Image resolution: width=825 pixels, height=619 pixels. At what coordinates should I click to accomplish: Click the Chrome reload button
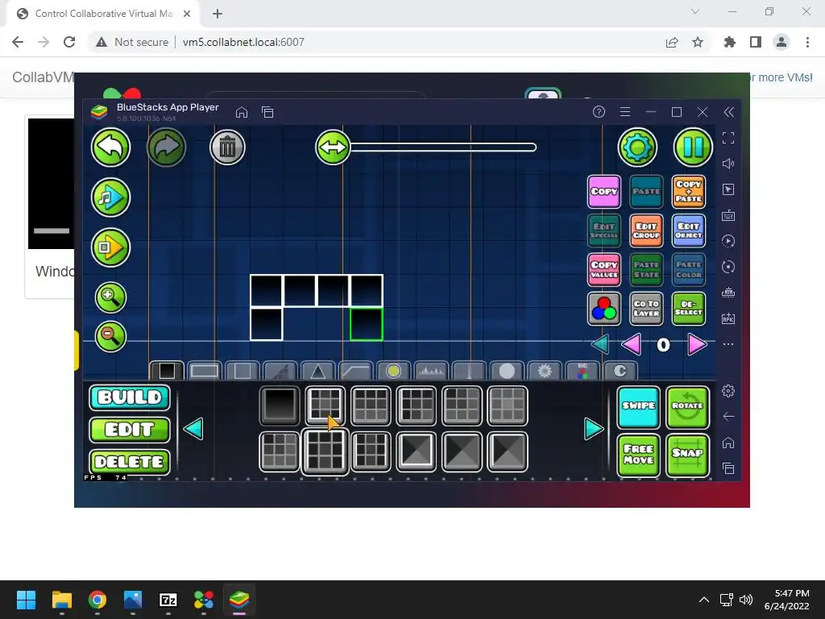(x=69, y=42)
